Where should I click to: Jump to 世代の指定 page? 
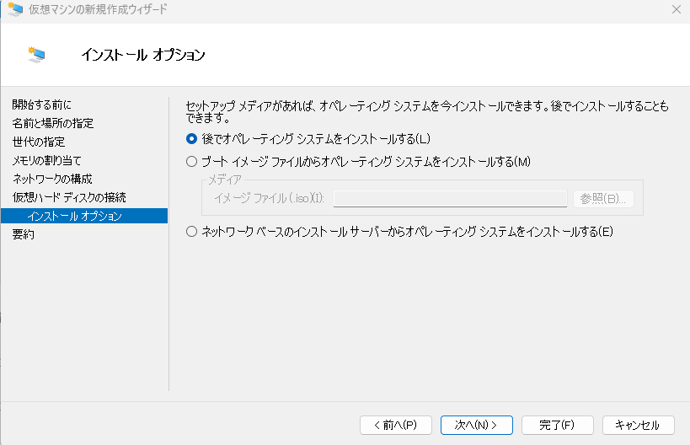point(38,142)
